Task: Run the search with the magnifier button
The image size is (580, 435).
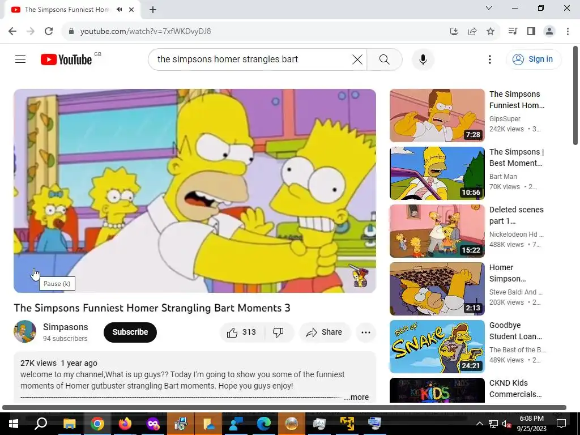Action: (x=385, y=59)
